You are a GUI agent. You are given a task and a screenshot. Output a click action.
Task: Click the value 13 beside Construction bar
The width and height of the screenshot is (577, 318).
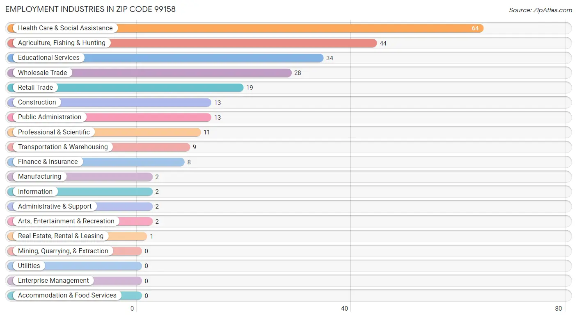coord(217,103)
